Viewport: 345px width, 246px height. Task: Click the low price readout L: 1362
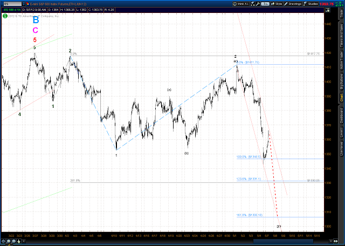[80, 10]
